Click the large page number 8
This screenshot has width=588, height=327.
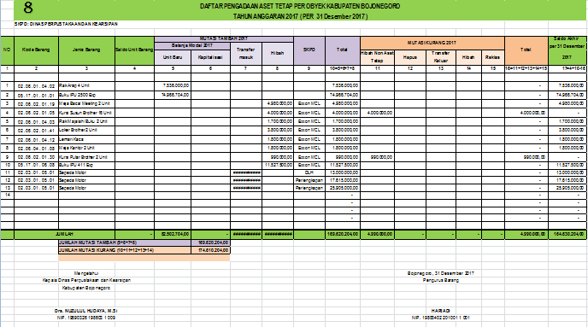(x=27, y=8)
